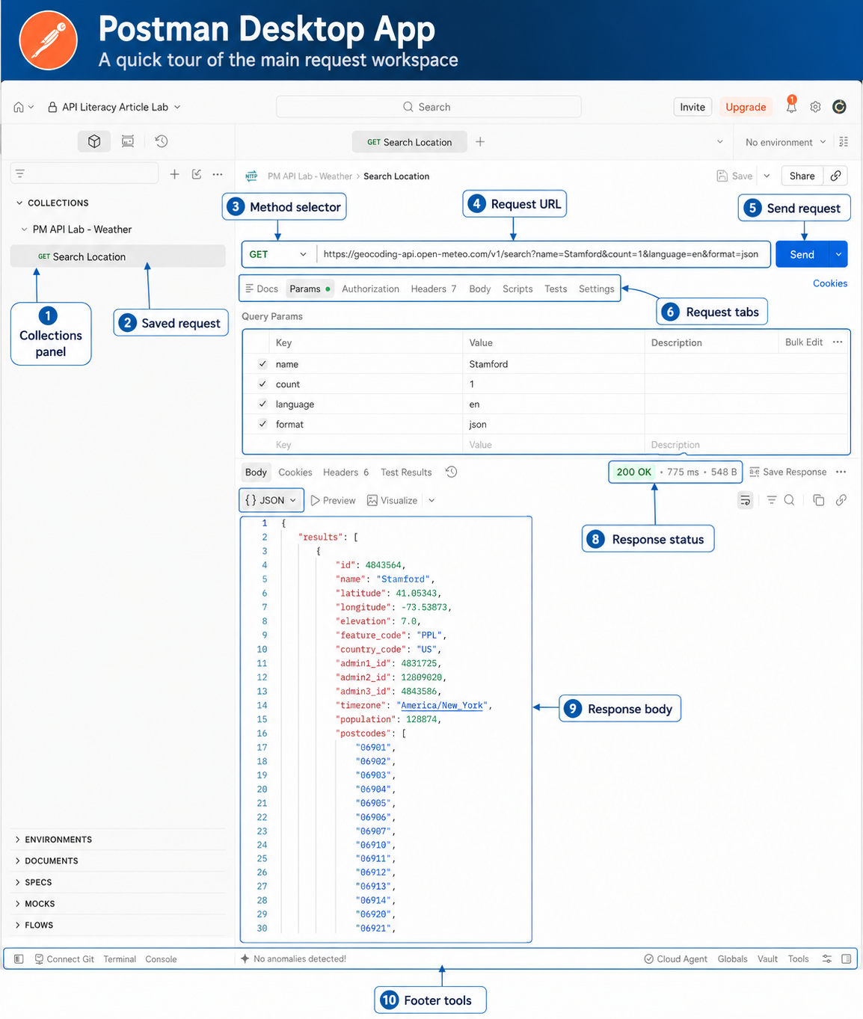Open the request Settings tab
This screenshot has height=1019, width=863.
coord(596,289)
